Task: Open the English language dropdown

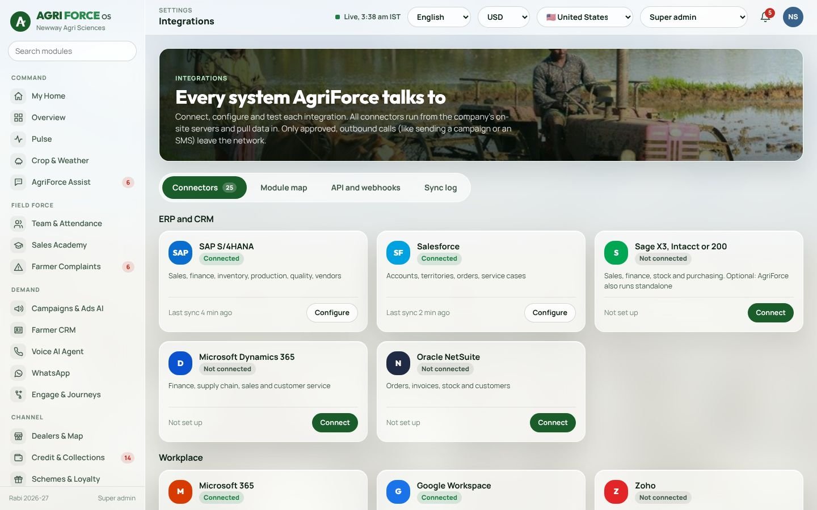Action: pos(439,17)
